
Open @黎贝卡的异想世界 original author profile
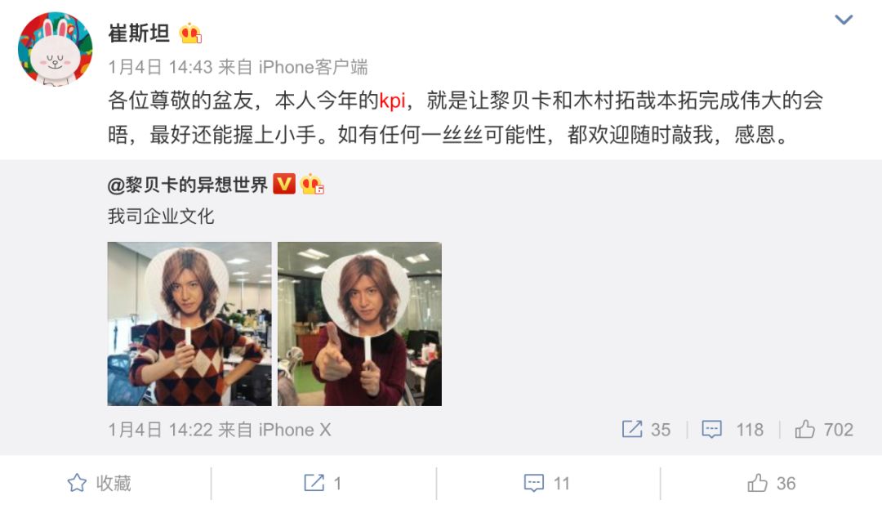187,185
